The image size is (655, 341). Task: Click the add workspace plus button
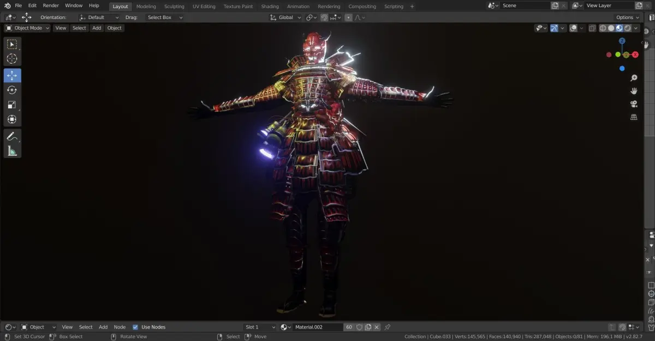tap(412, 7)
